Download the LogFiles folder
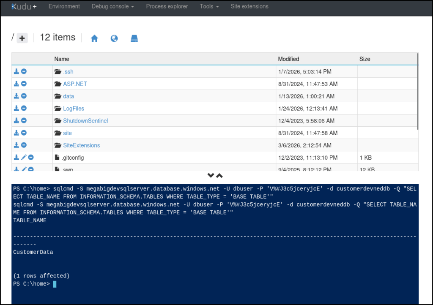The height and width of the screenshot is (305, 433). [16, 109]
